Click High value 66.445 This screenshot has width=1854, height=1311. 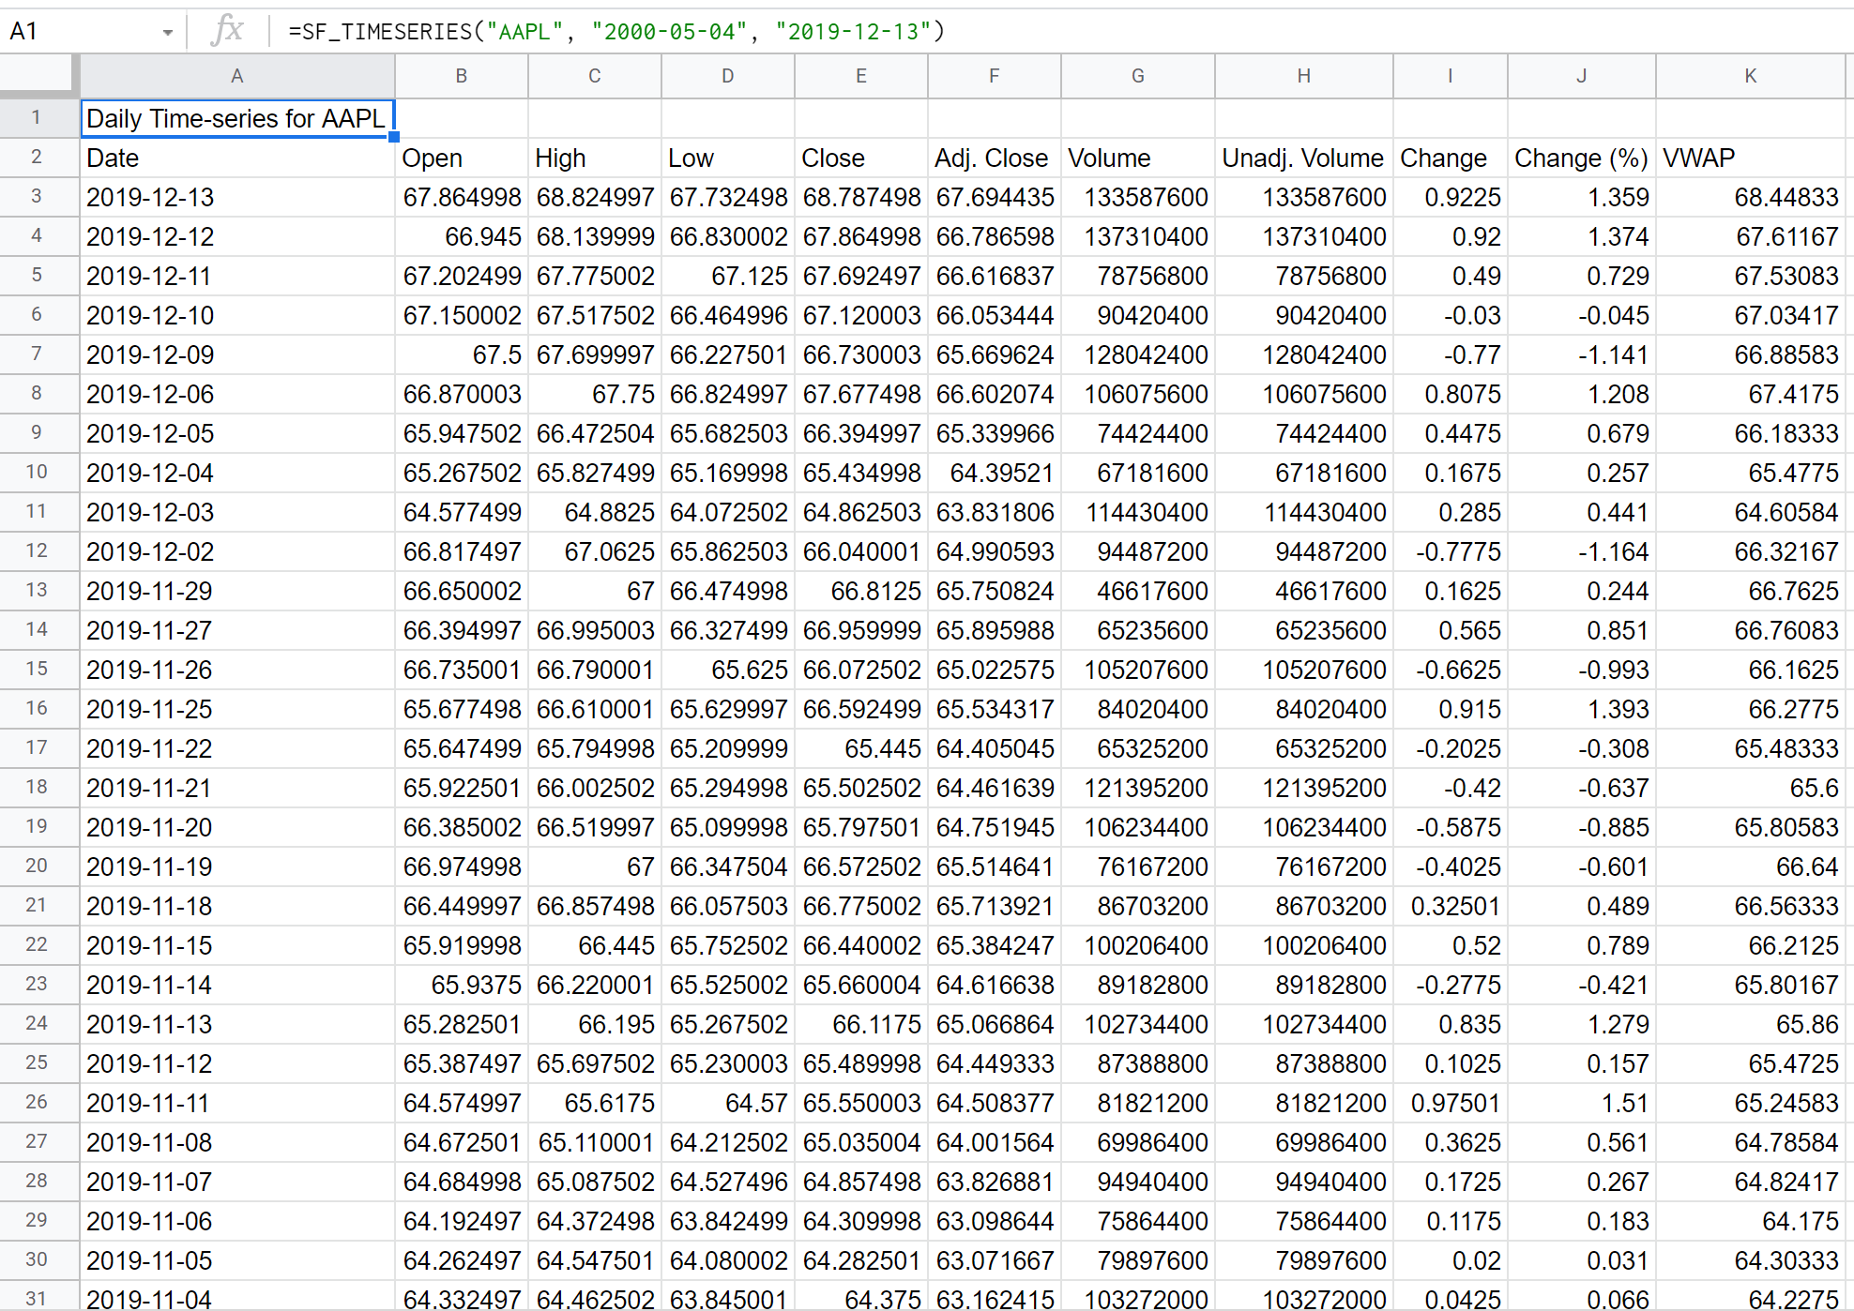pyautogui.click(x=595, y=946)
